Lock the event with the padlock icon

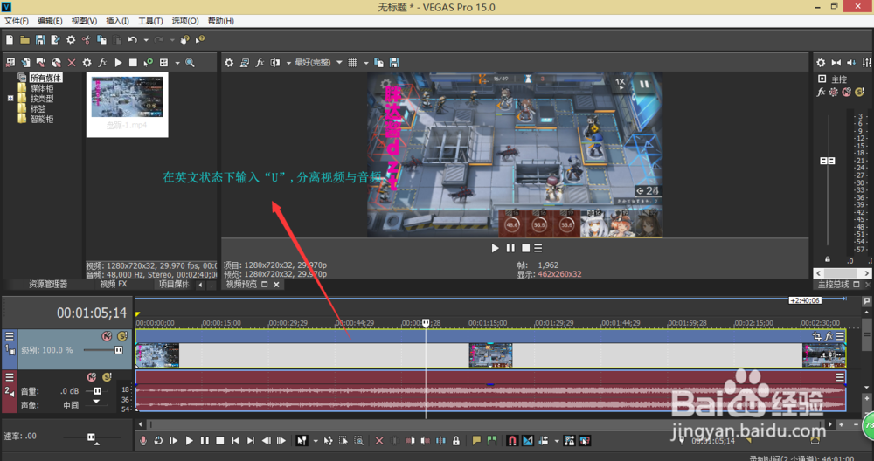tap(456, 441)
